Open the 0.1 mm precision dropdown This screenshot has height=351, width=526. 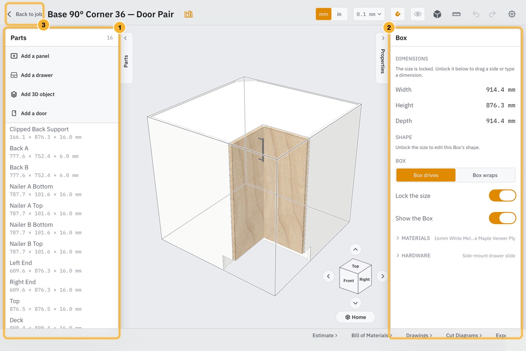[x=369, y=14]
